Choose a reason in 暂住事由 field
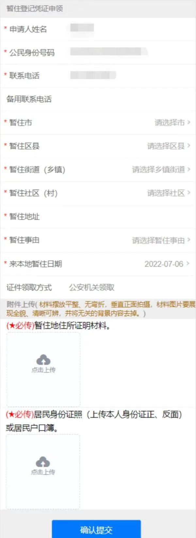This screenshot has width=196, height=538. [x=98, y=240]
